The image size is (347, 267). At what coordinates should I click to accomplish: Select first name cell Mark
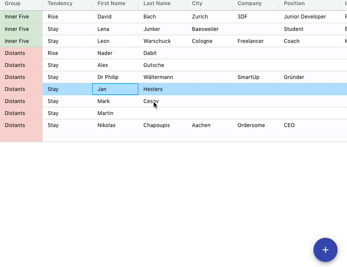pyautogui.click(x=115, y=101)
